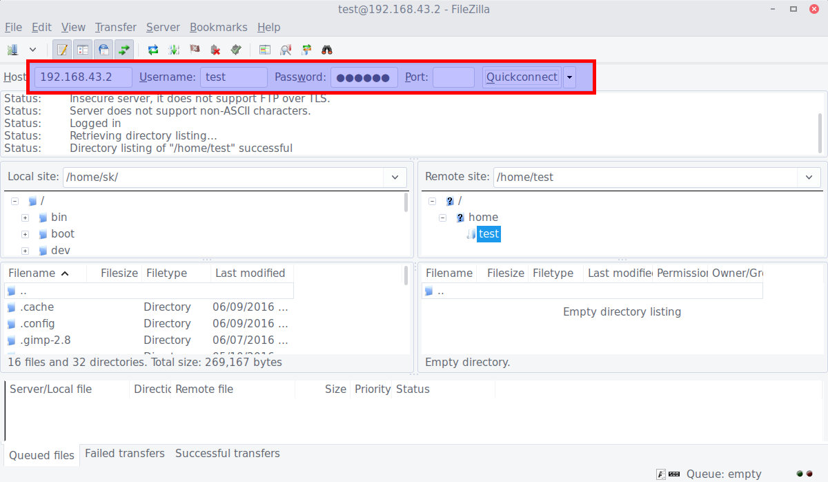Focus the Port input field
Image resolution: width=828 pixels, height=482 pixels.
point(453,77)
